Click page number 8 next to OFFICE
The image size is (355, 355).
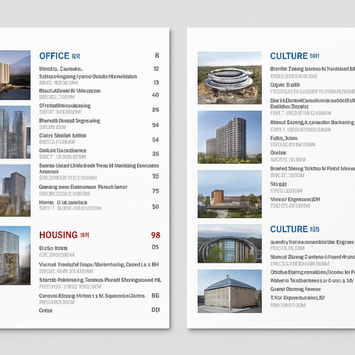pyautogui.click(x=157, y=55)
